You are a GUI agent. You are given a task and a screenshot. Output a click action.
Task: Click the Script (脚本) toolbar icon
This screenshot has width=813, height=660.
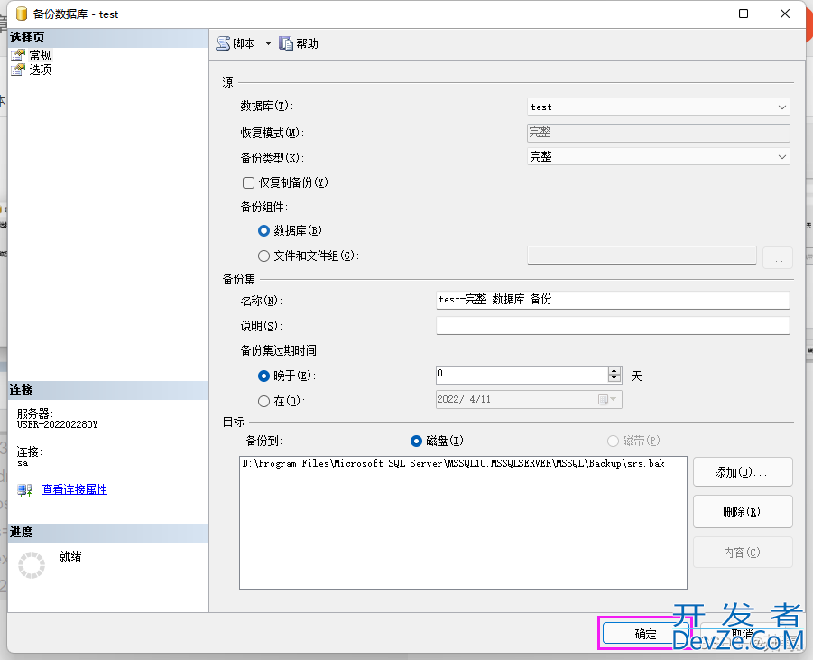[223, 43]
